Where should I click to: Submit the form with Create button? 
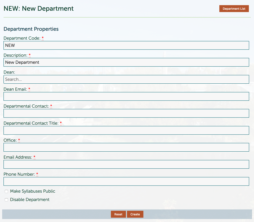point(135,214)
